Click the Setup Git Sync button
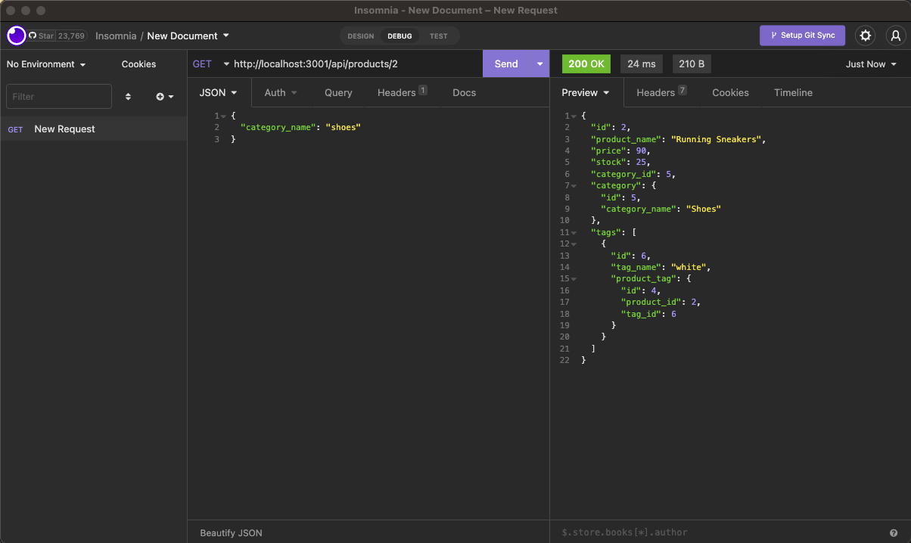This screenshot has height=543, width=911. (802, 36)
